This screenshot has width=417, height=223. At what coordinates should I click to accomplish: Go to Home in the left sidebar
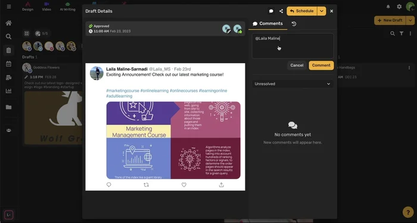[8, 23]
